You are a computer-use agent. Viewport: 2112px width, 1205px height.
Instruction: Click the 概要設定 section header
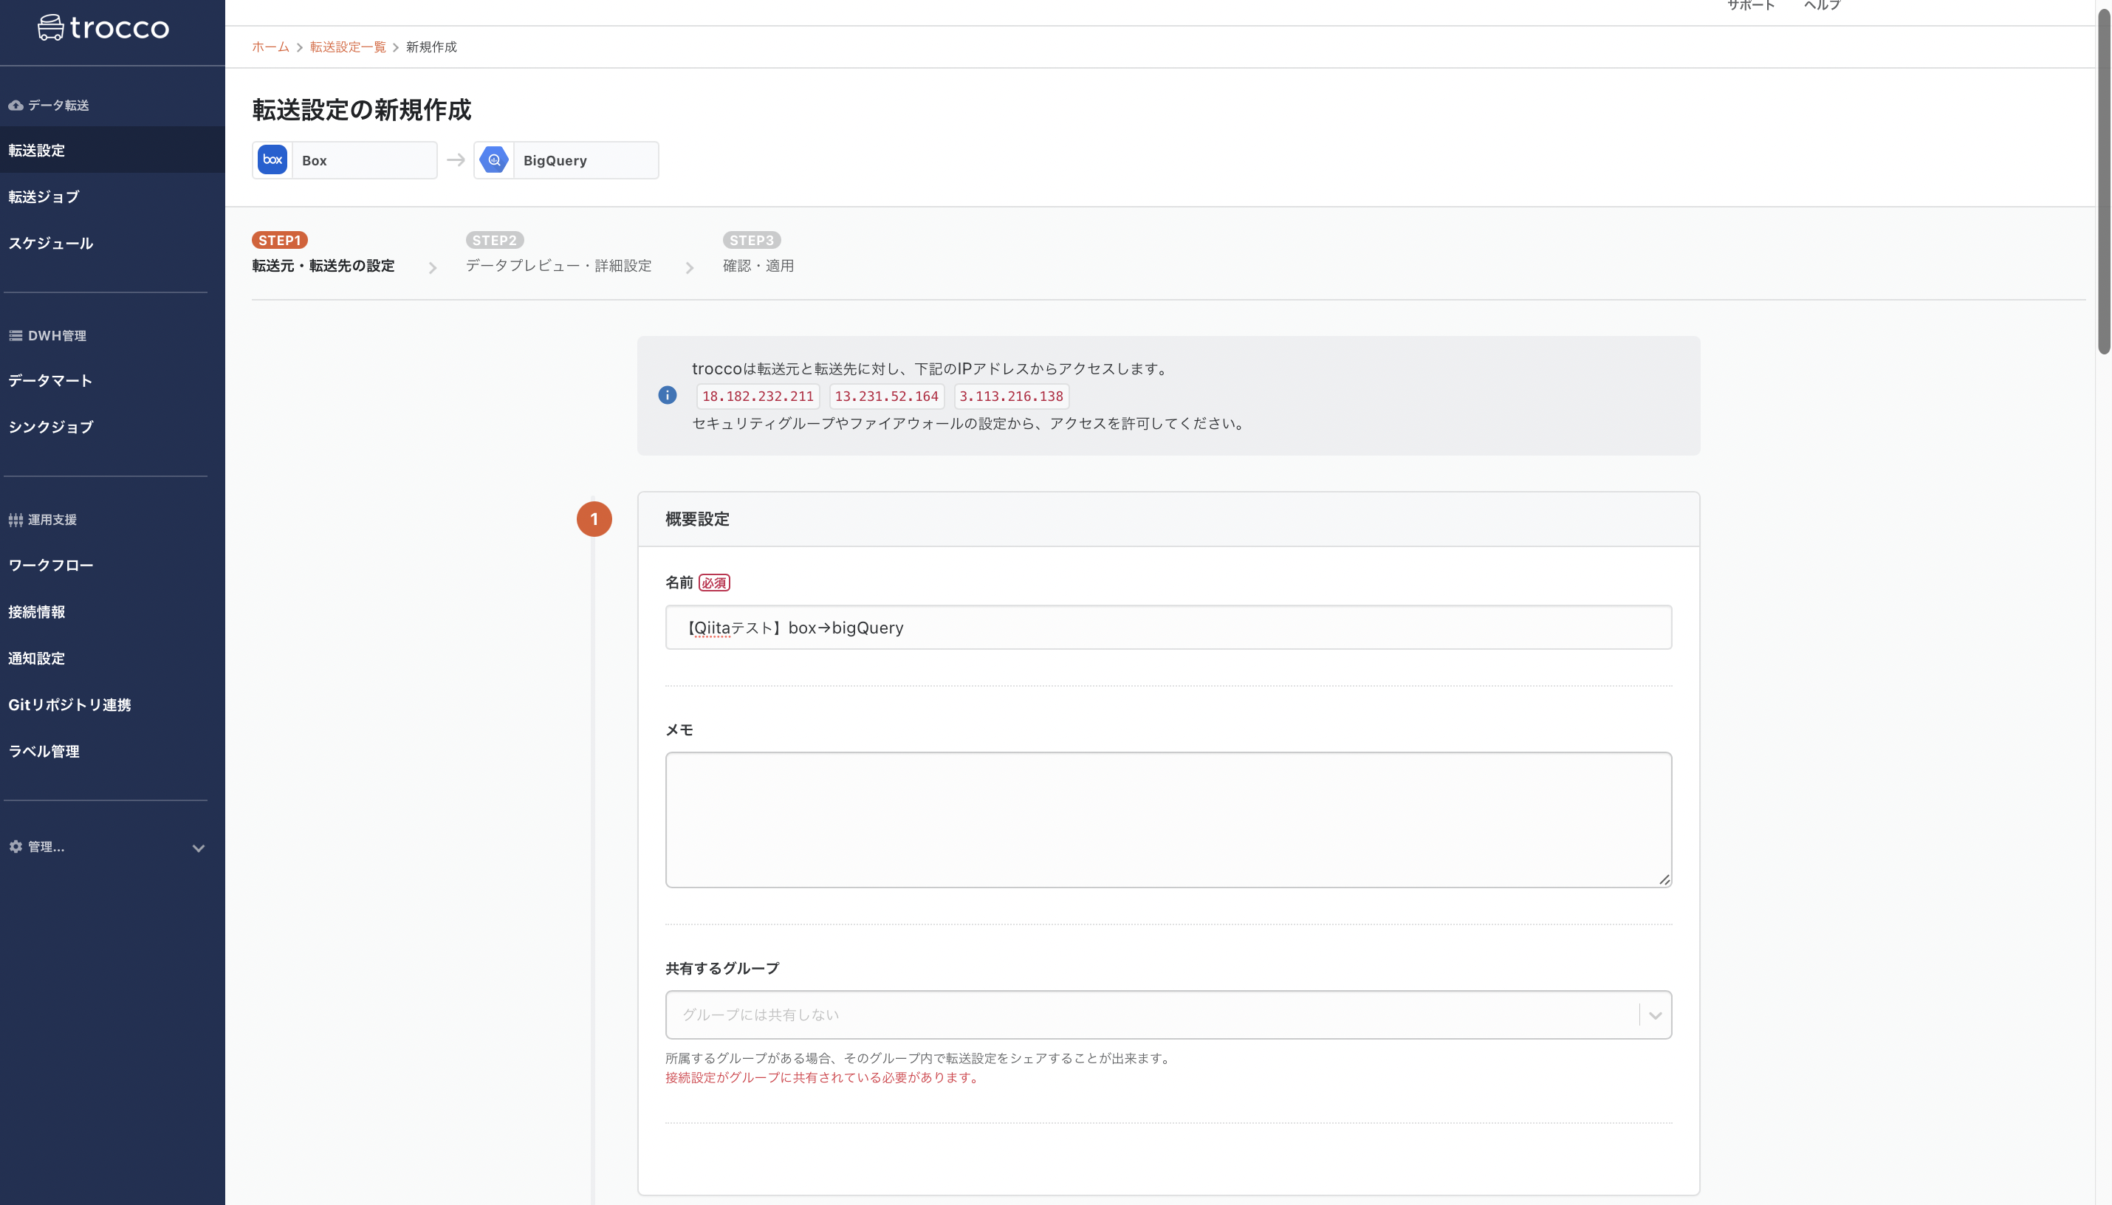click(1168, 519)
